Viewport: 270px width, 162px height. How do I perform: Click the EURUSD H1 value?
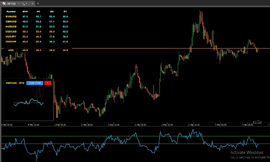click(38, 17)
